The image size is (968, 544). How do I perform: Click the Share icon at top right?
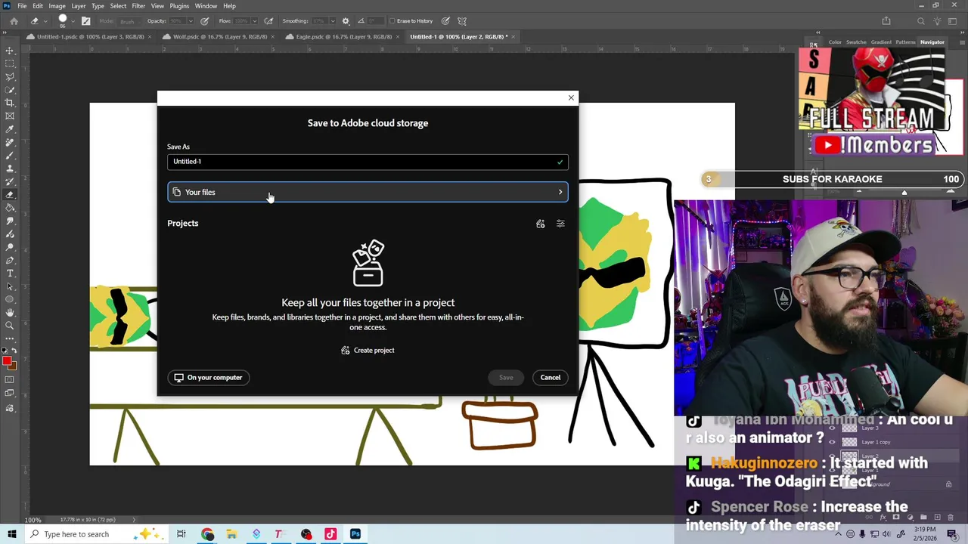886,21
